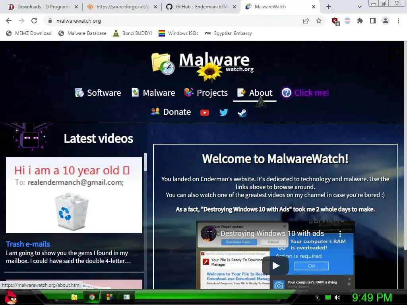Screen dimensions: 407x305
Task: Open the Software page in site navigation
Action: pos(98,93)
